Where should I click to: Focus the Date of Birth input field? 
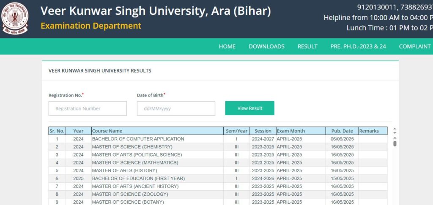point(176,108)
